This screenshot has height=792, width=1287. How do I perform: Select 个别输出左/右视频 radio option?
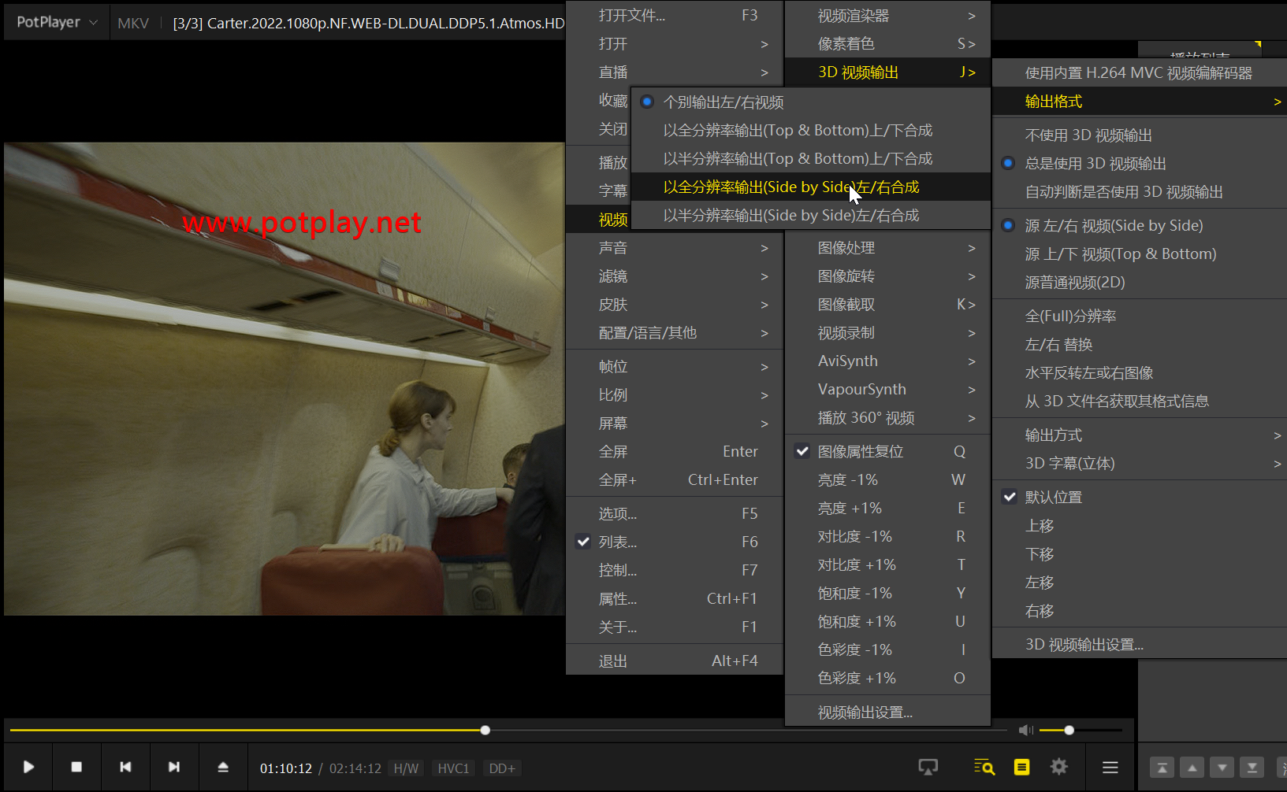pyautogui.click(x=811, y=102)
